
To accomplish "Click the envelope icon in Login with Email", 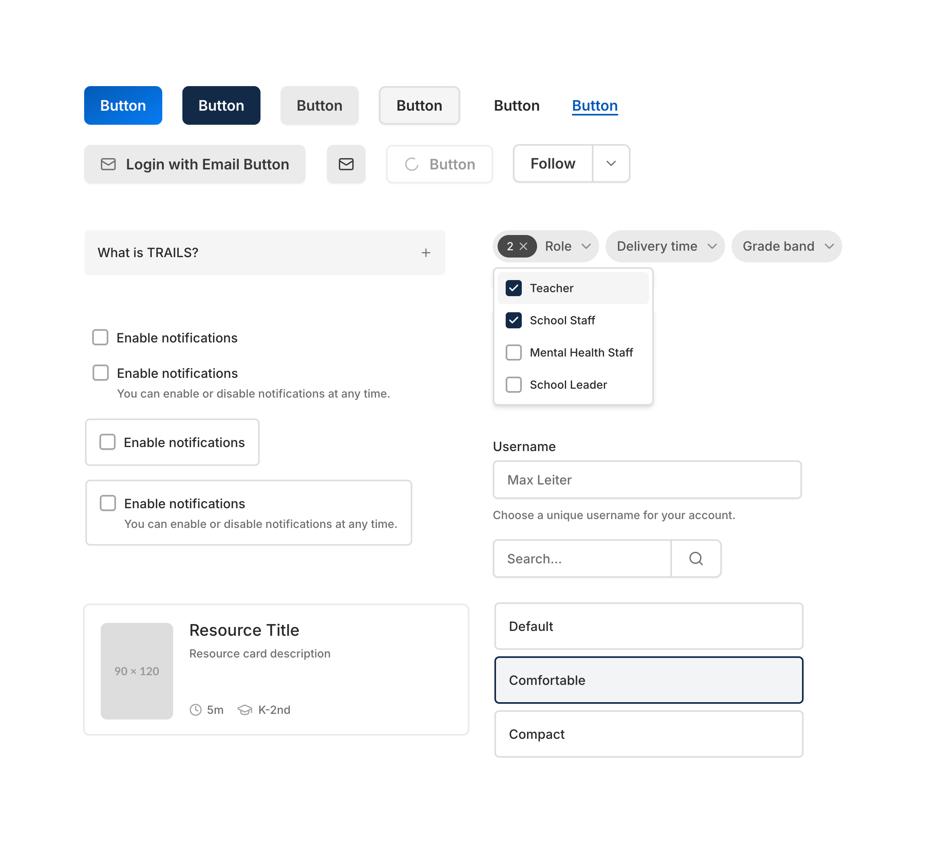I will pos(108,164).
